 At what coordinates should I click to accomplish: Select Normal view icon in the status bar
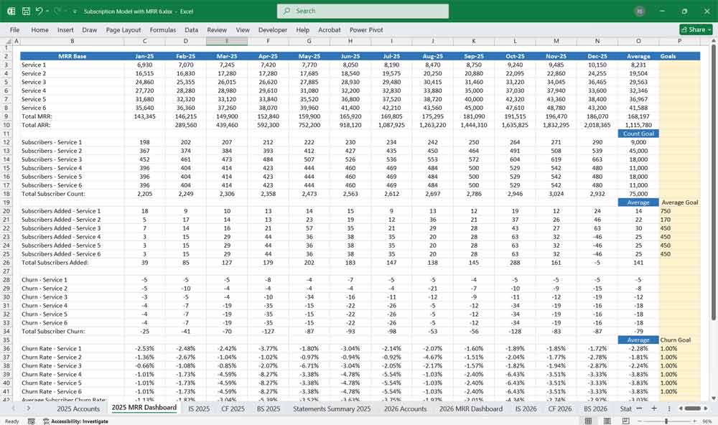[x=588, y=420]
